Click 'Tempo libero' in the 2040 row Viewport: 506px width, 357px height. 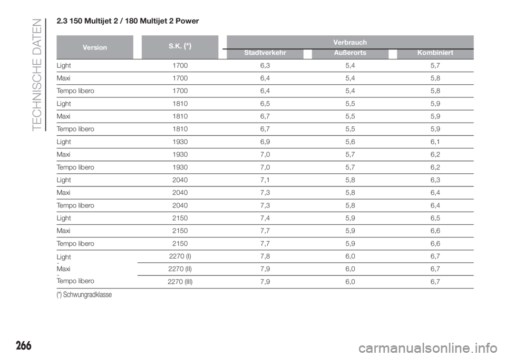tap(75, 205)
